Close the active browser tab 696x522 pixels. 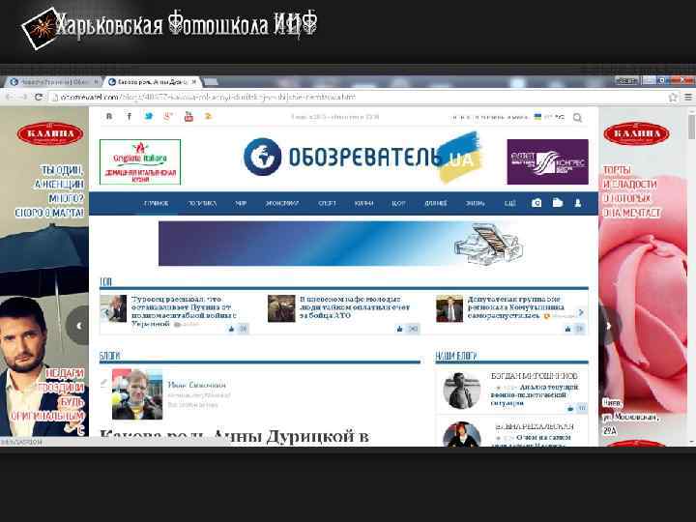point(193,82)
